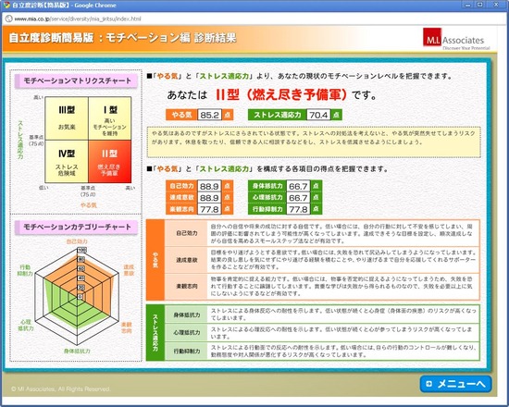Maximize the Chrome window
This screenshot has width=509, height=407.
pos(479,5)
